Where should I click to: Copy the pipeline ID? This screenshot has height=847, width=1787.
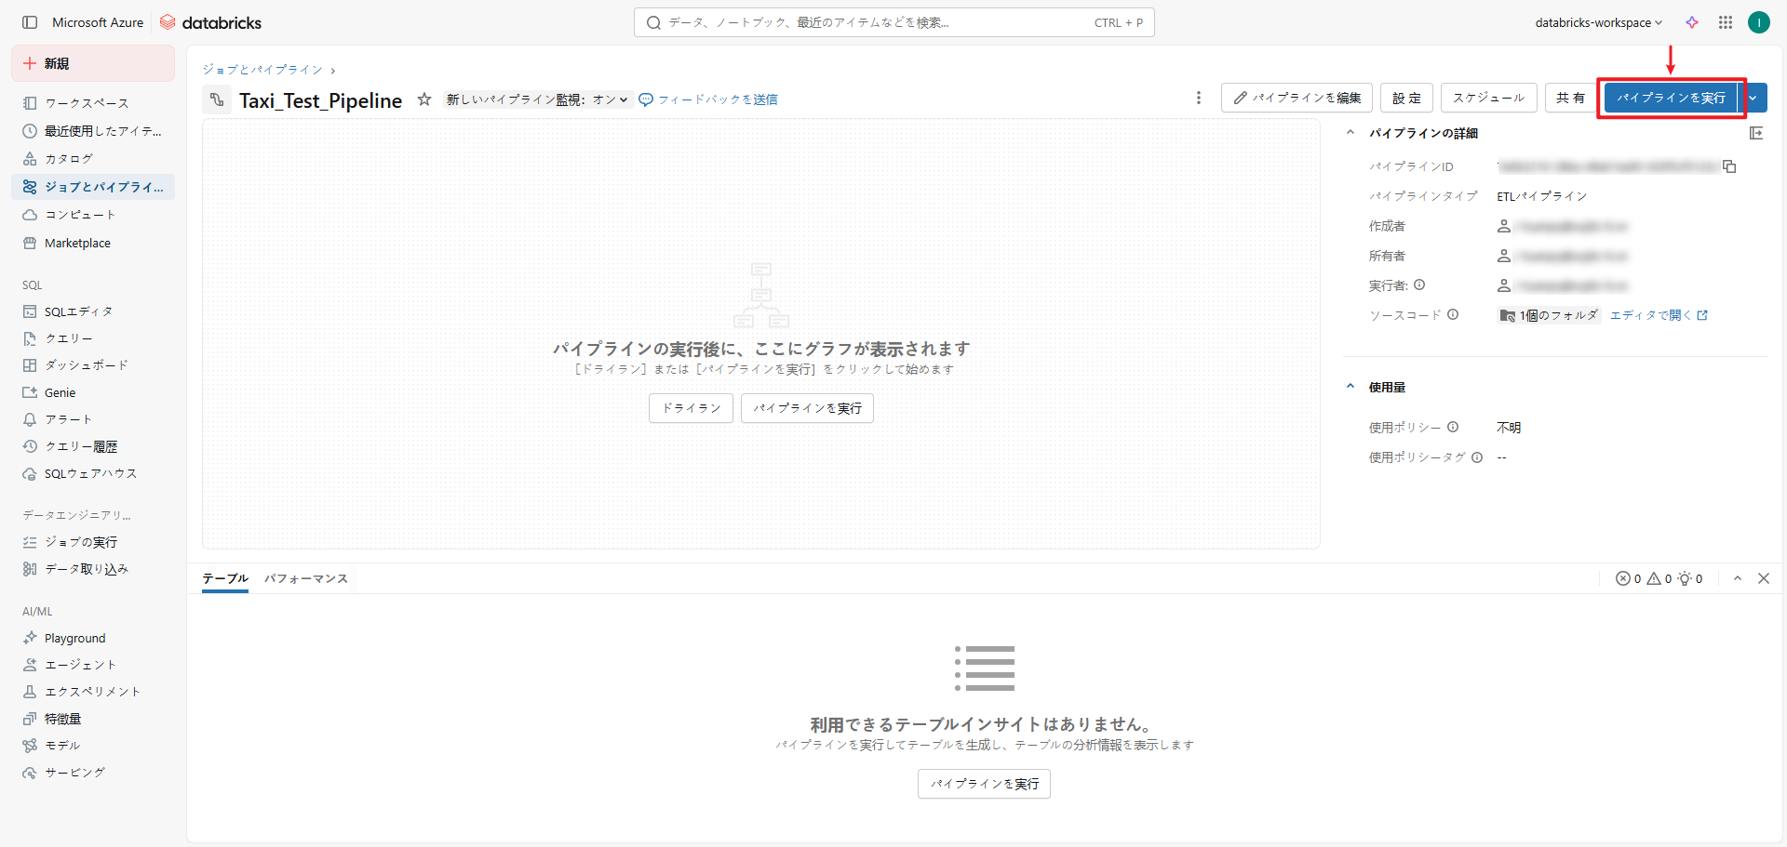1729,166
